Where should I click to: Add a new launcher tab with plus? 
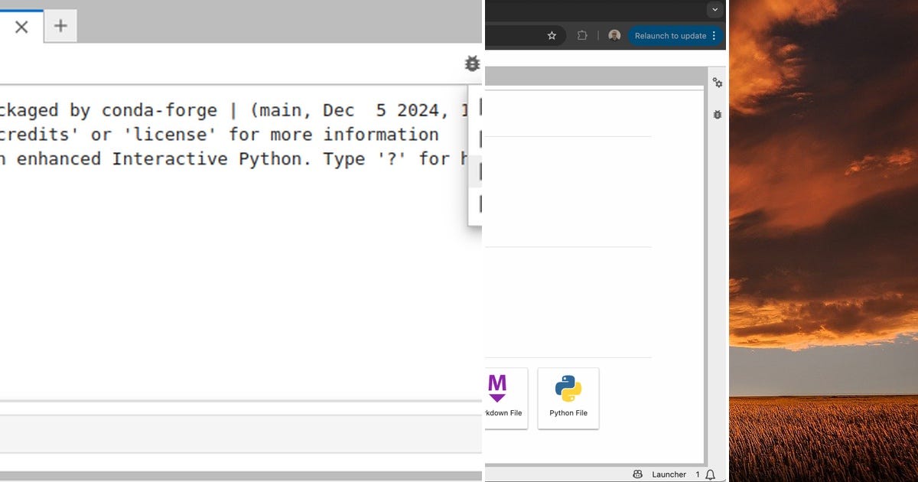tap(60, 26)
